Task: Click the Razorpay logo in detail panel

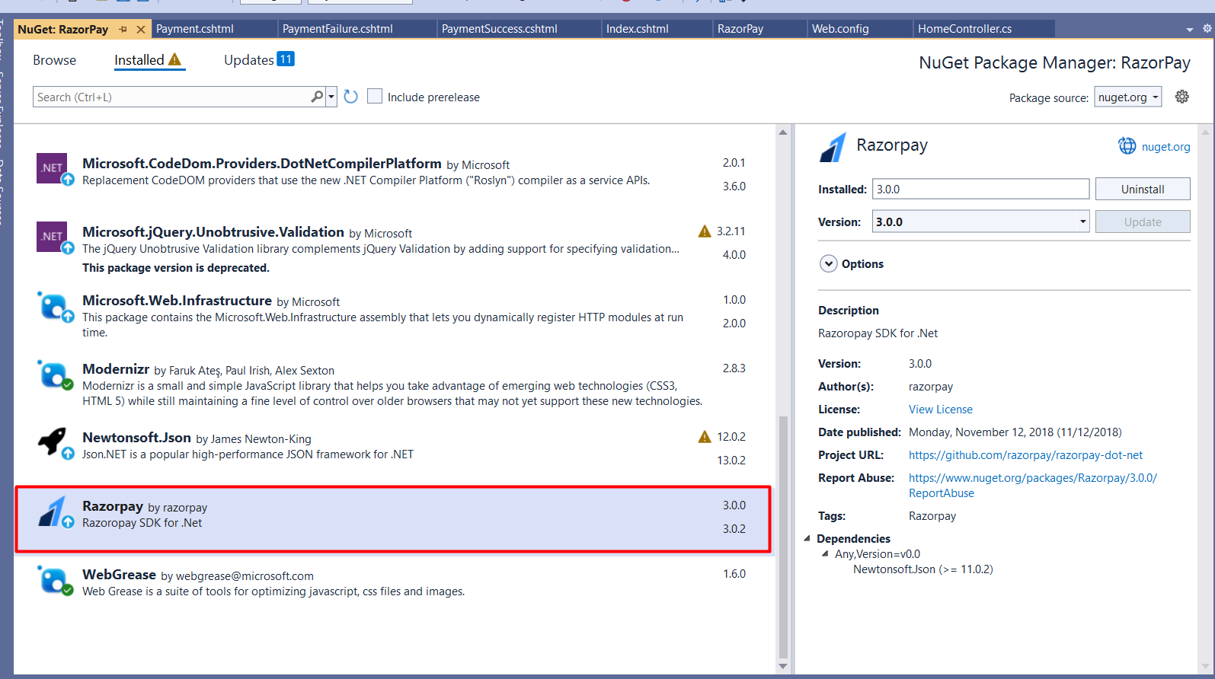Action: pos(833,146)
